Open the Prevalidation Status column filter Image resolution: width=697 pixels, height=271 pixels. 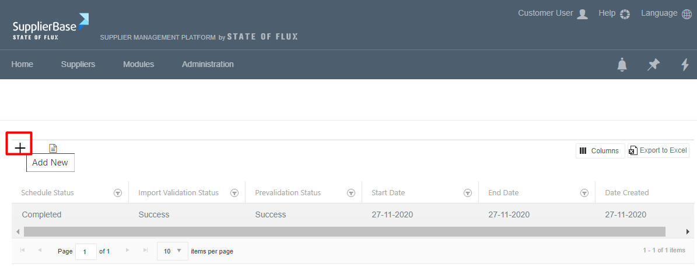point(351,193)
